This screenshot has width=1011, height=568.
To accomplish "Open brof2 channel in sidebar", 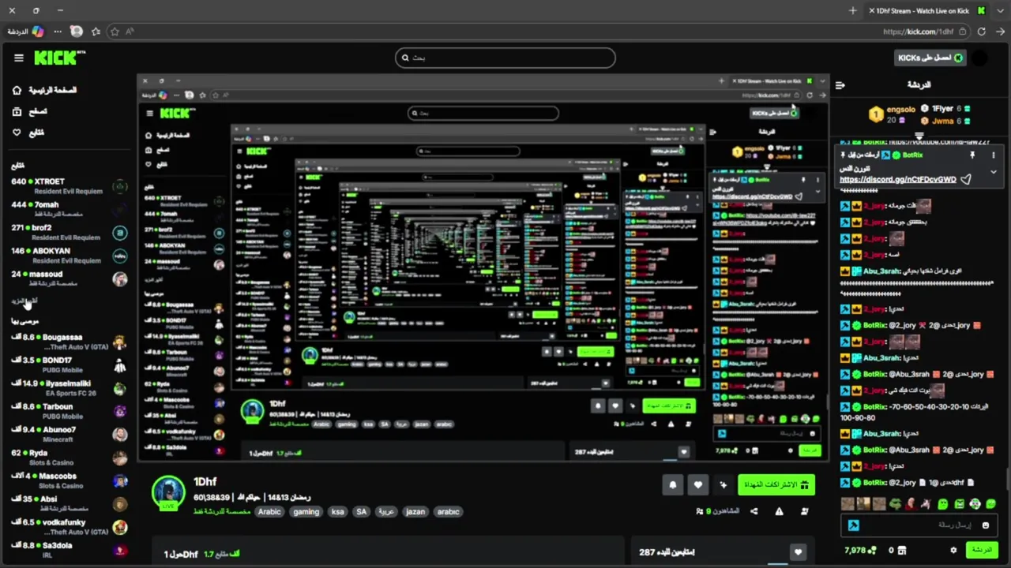I will (69, 232).
